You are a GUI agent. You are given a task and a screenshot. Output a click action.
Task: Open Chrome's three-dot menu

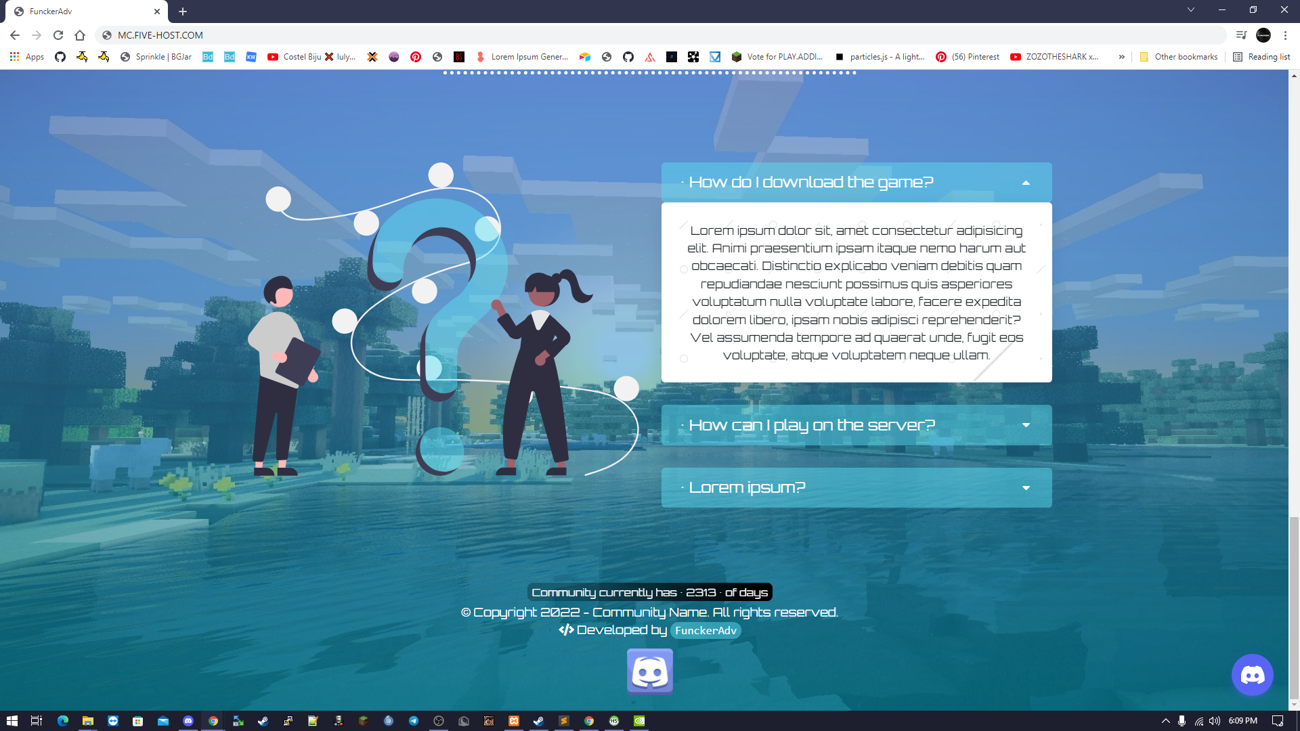1286,35
